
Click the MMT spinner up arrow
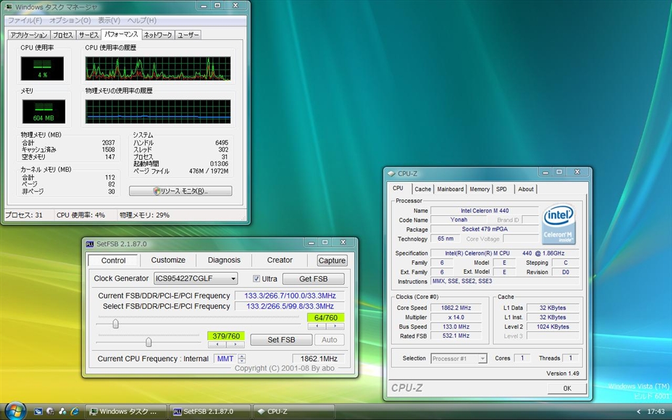[241, 356]
